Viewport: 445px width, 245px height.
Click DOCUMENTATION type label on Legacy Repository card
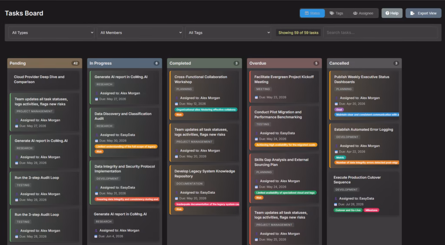[189, 184]
